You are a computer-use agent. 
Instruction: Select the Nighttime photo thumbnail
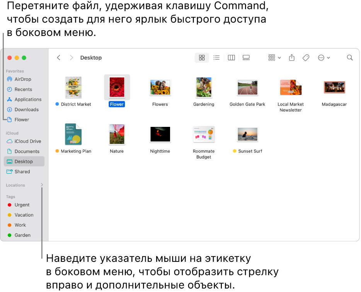pyautogui.click(x=160, y=134)
